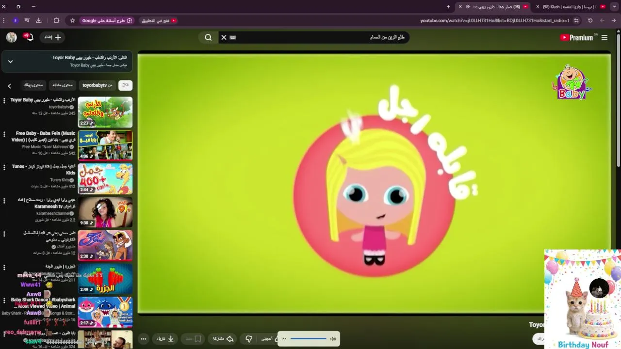Click the speaker icon on volume overlay
The width and height of the screenshot is (621, 349).
coord(333,339)
